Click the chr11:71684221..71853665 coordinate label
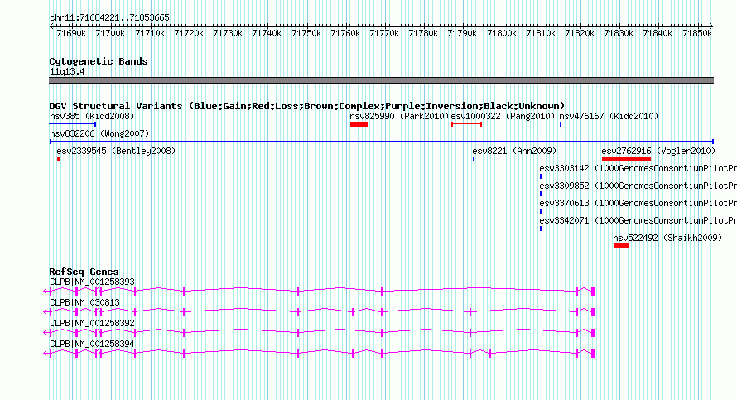 point(109,18)
